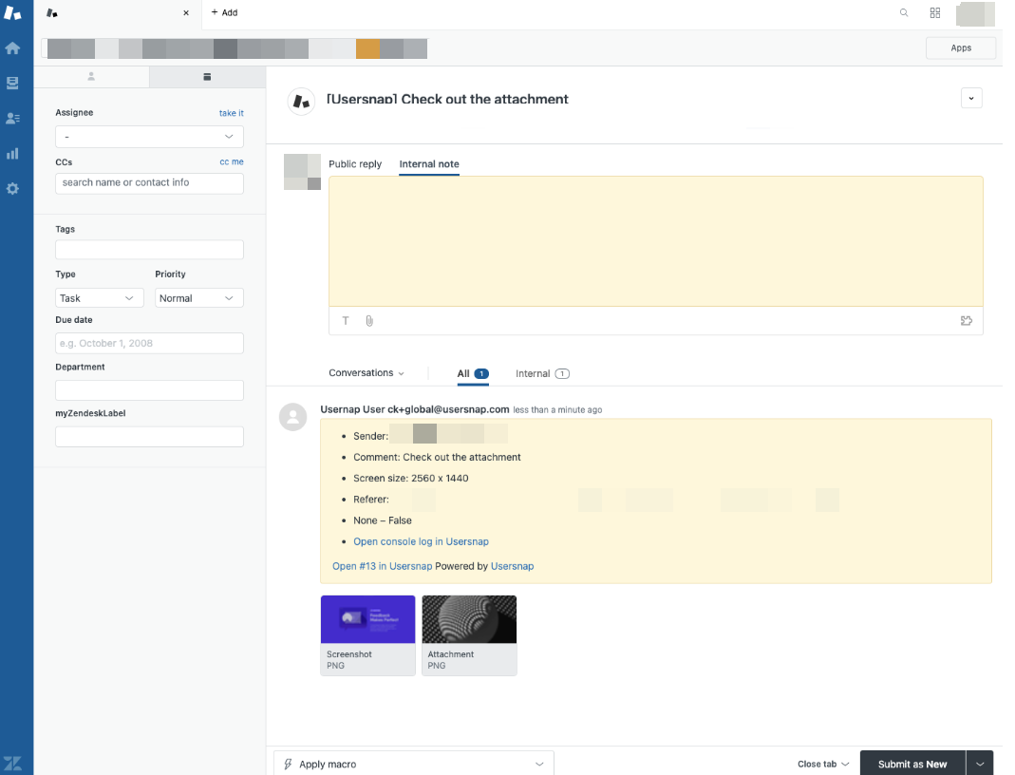
Task: Open the Reporting bar chart icon
Action: tap(12, 154)
